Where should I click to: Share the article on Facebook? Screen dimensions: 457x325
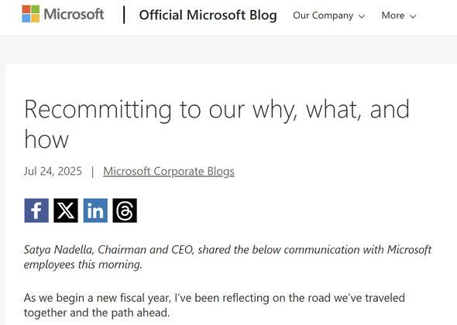click(x=36, y=210)
